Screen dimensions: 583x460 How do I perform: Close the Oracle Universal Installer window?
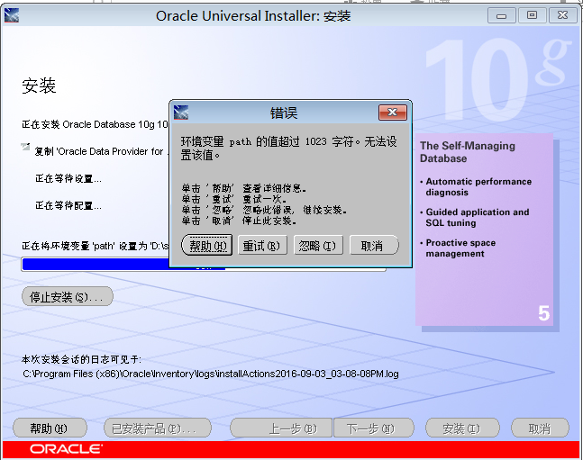point(563,15)
